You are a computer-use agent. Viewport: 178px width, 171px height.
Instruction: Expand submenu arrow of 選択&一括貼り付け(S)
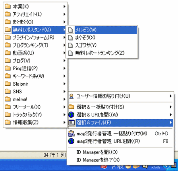coord(171,107)
